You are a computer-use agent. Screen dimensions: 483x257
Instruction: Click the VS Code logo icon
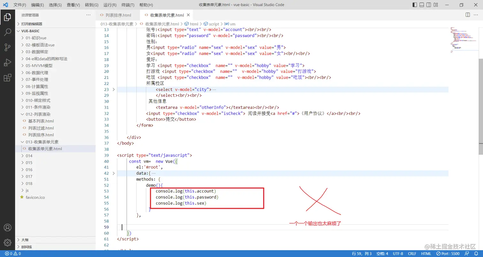pyautogui.click(x=5, y=5)
